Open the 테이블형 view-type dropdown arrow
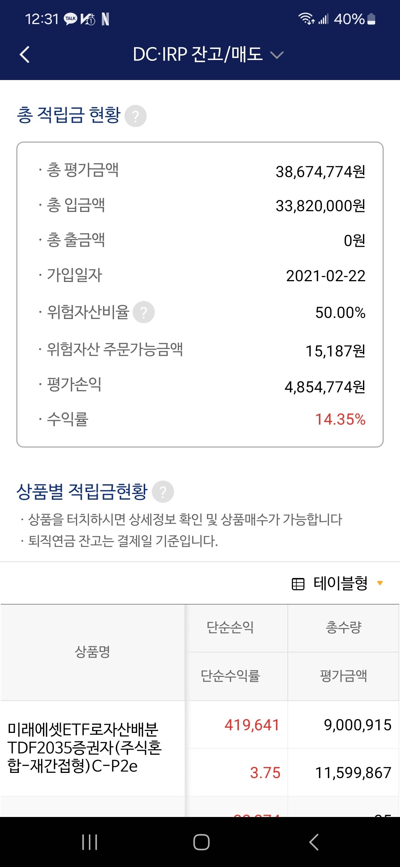 (380, 583)
